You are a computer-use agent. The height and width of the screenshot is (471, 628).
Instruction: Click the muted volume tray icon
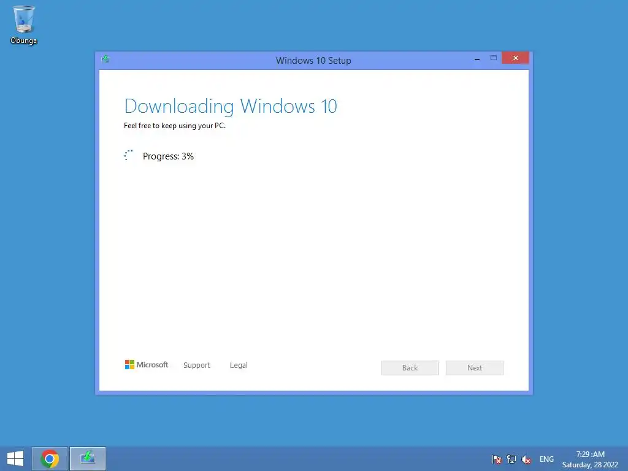526,459
